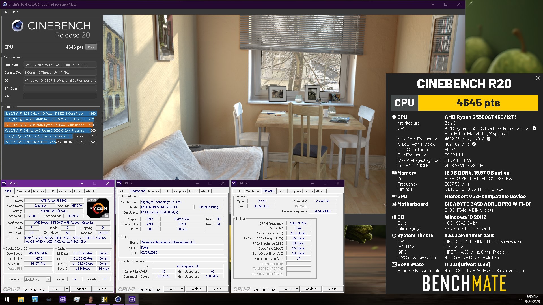Expand Tools dropdown arrow in Memory CPU-Z
Image resolution: width=543 pixels, height=305 pixels.
point(297,289)
